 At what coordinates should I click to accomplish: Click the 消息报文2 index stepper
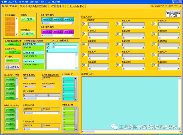(83, 34)
